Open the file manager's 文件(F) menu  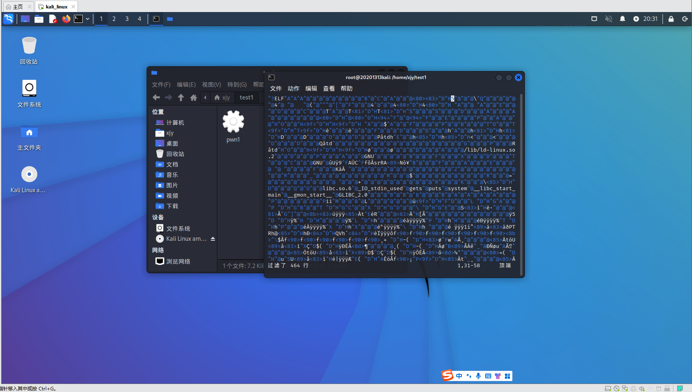[161, 85]
